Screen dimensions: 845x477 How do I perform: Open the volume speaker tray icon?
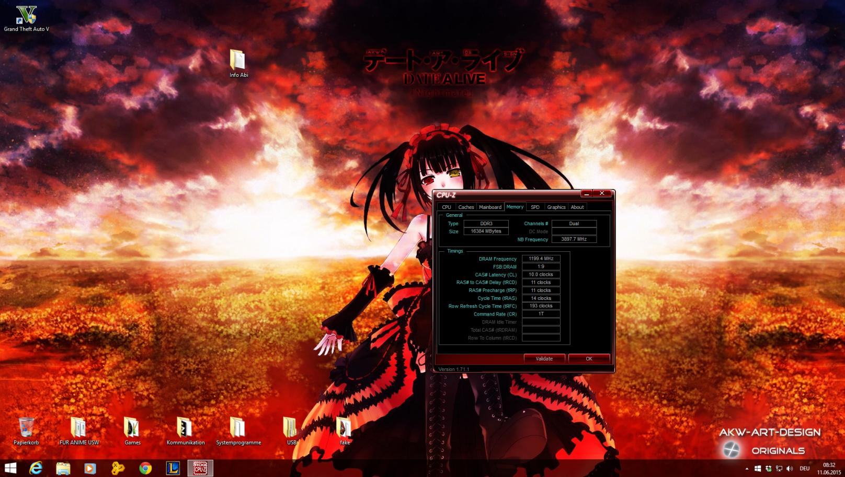pos(789,469)
